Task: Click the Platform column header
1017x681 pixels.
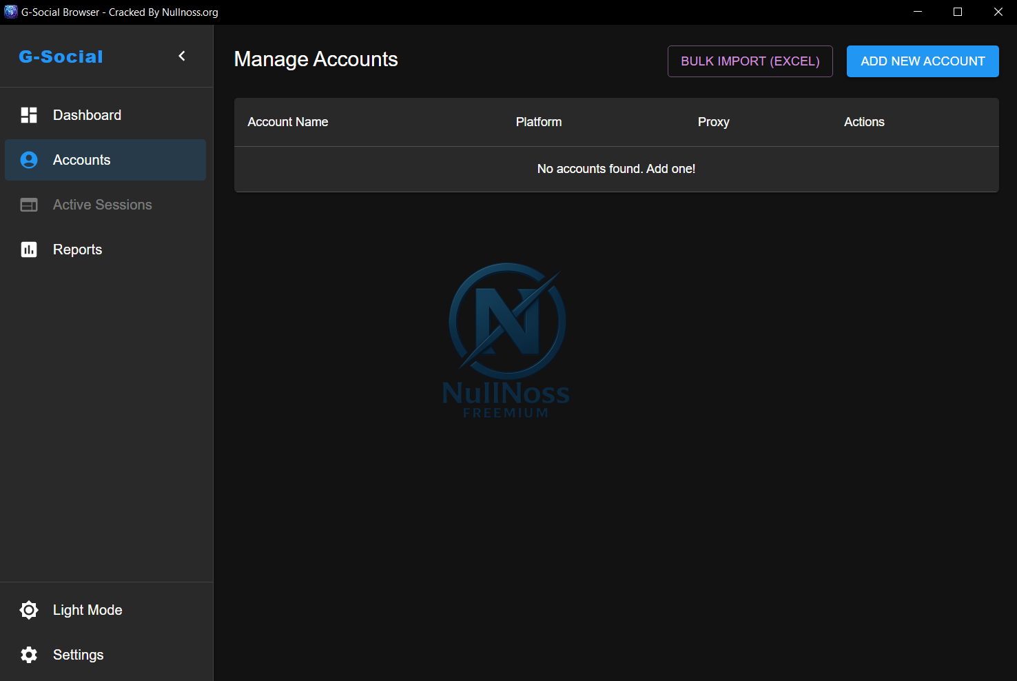Action: click(539, 122)
